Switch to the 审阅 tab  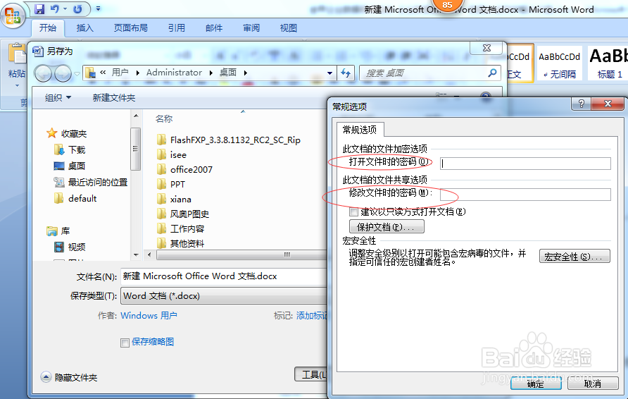pyautogui.click(x=251, y=27)
